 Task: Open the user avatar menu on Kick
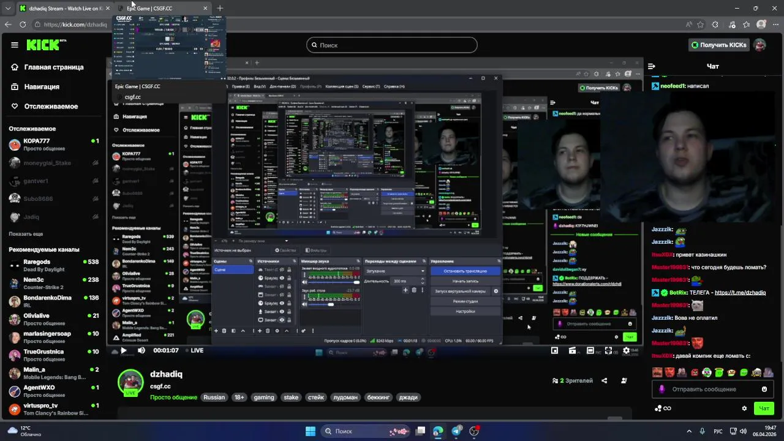[x=760, y=45]
